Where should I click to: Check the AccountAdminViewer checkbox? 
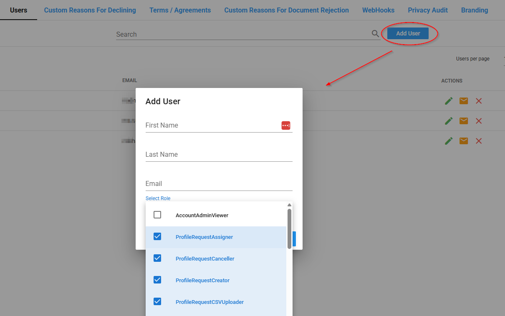tap(157, 215)
